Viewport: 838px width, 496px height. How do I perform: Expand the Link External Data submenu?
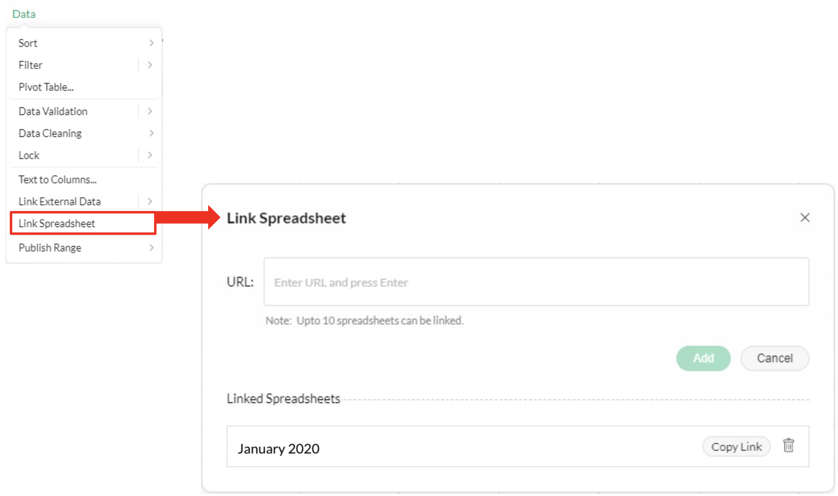(150, 201)
